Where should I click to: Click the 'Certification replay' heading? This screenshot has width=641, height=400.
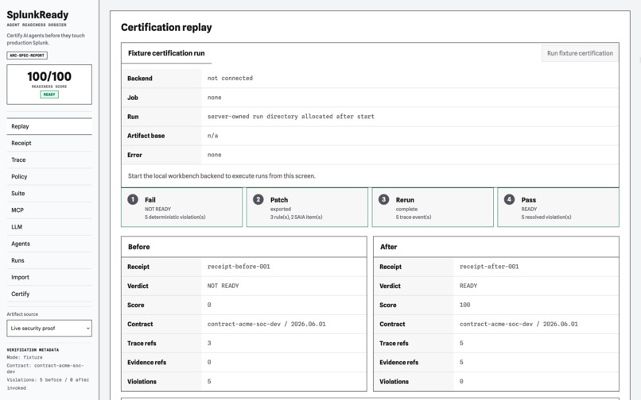click(166, 27)
